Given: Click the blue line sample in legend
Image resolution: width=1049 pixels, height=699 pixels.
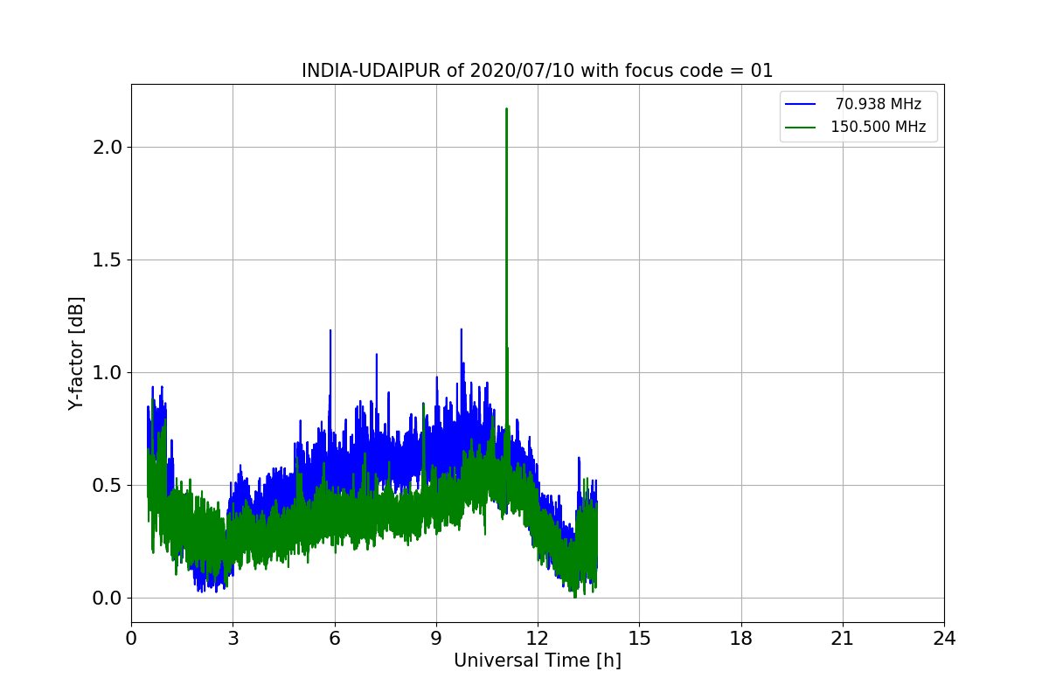Looking at the screenshot, I should pyautogui.click(x=801, y=104).
